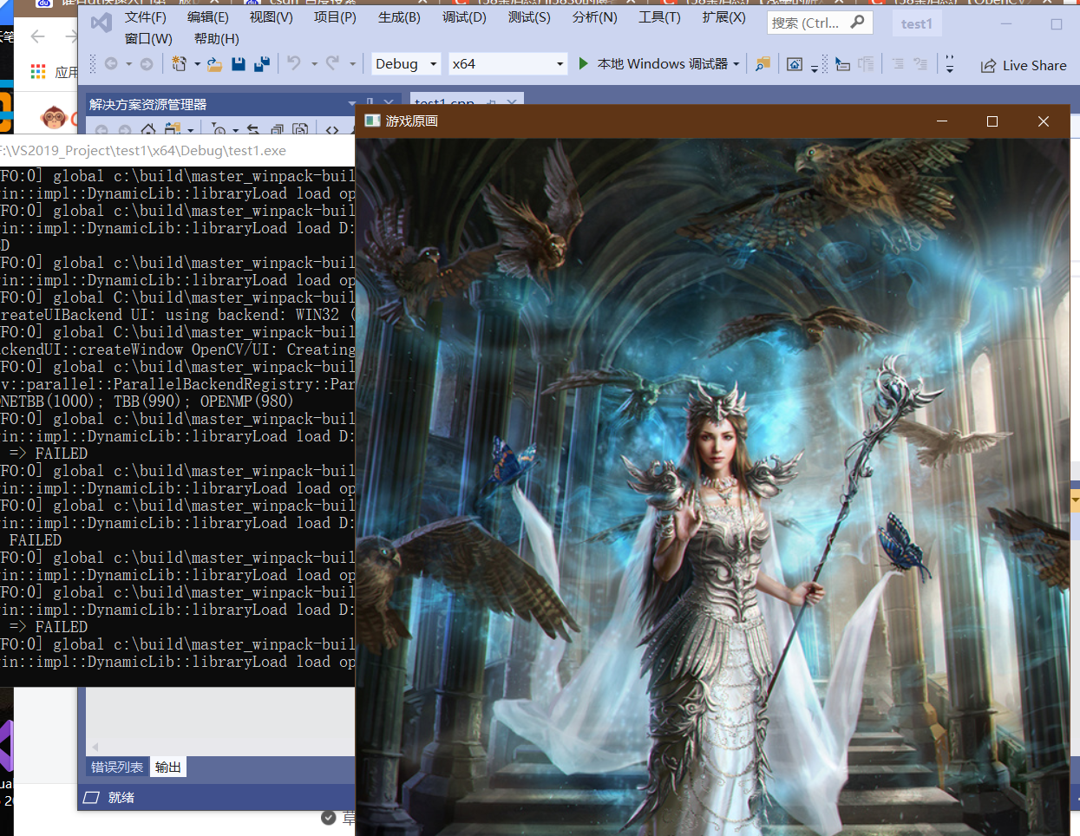Click Solution Explorer view code icon
This screenshot has height=836, width=1080.
[332, 130]
